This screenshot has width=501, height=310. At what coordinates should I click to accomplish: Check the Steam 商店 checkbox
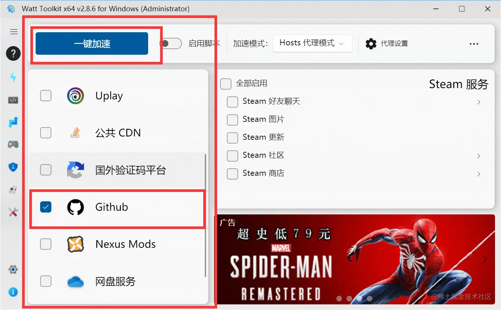[x=232, y=174]
